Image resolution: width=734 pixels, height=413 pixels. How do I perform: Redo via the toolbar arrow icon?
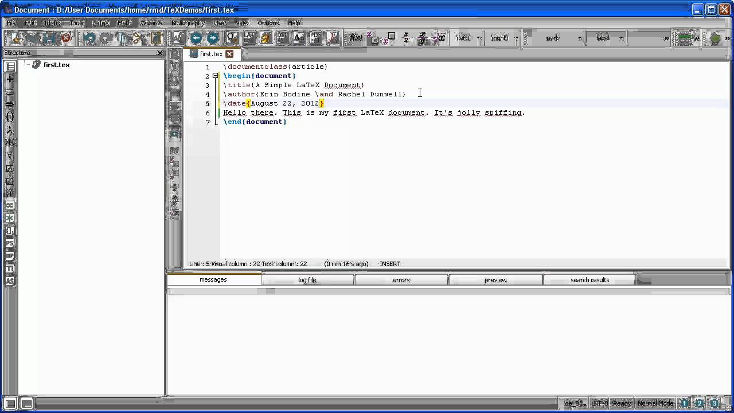point(106,38)
